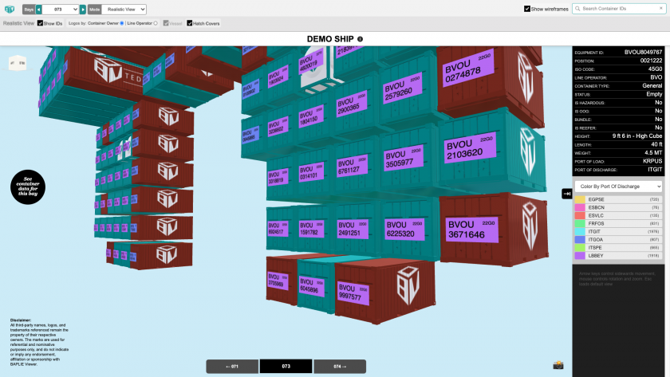Select container BVOU 0314101

(x=312, y=172)
